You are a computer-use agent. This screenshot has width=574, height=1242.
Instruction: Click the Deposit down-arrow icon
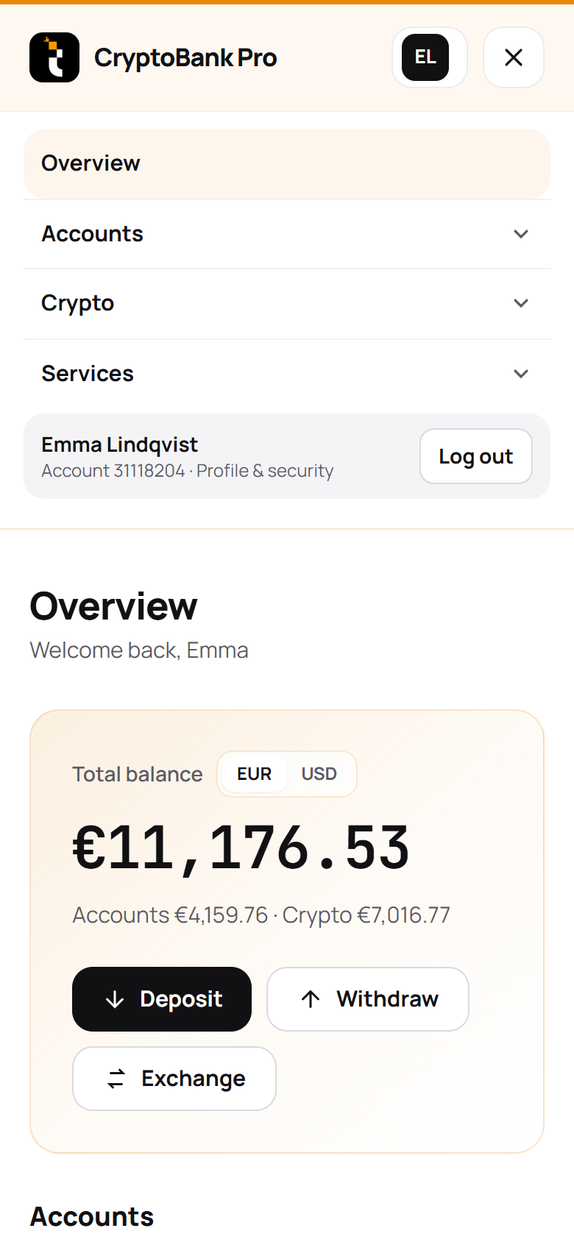(115, 999)
